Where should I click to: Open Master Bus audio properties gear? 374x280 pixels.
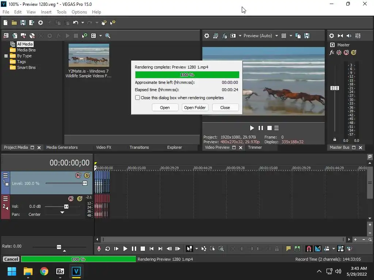(x=332, y=36)
